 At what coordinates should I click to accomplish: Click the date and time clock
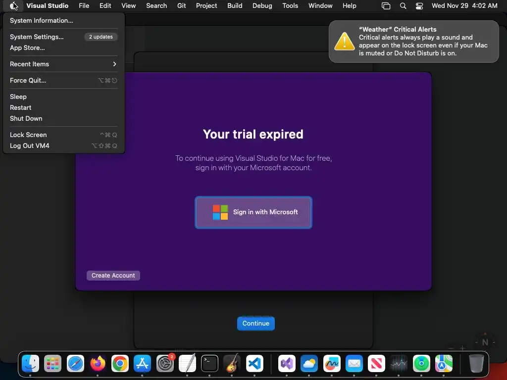pyautogui.click(x=464, y=5)
